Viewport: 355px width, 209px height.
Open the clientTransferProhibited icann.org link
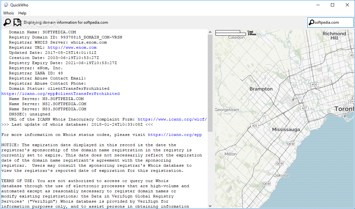click(x=60, y=94)
